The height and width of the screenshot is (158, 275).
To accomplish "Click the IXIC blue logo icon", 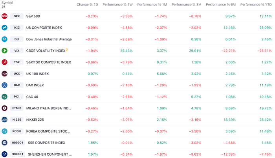I will [x=4, y=28].
